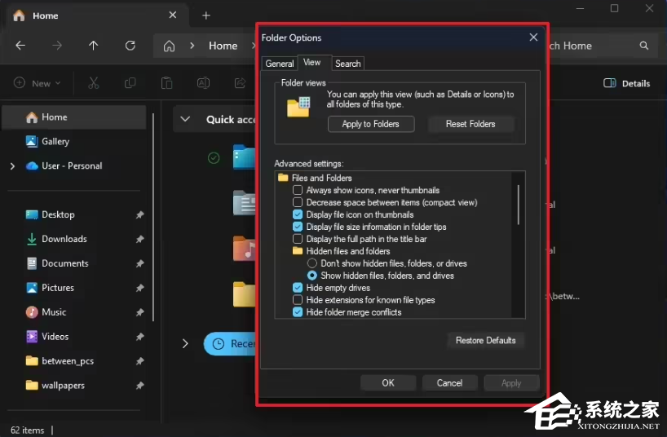Viewport: 667px width, 437px height.
Task: Click Advanced settings list scrollbar thumb
Action: click(x=518, y=205)
